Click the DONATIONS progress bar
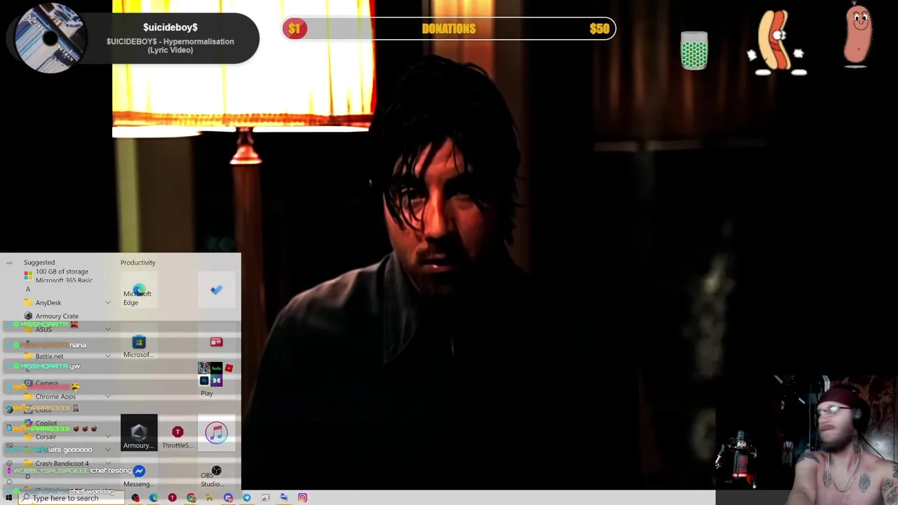The width and height of the screenshot is (898, 505). (x=449, y=29)
